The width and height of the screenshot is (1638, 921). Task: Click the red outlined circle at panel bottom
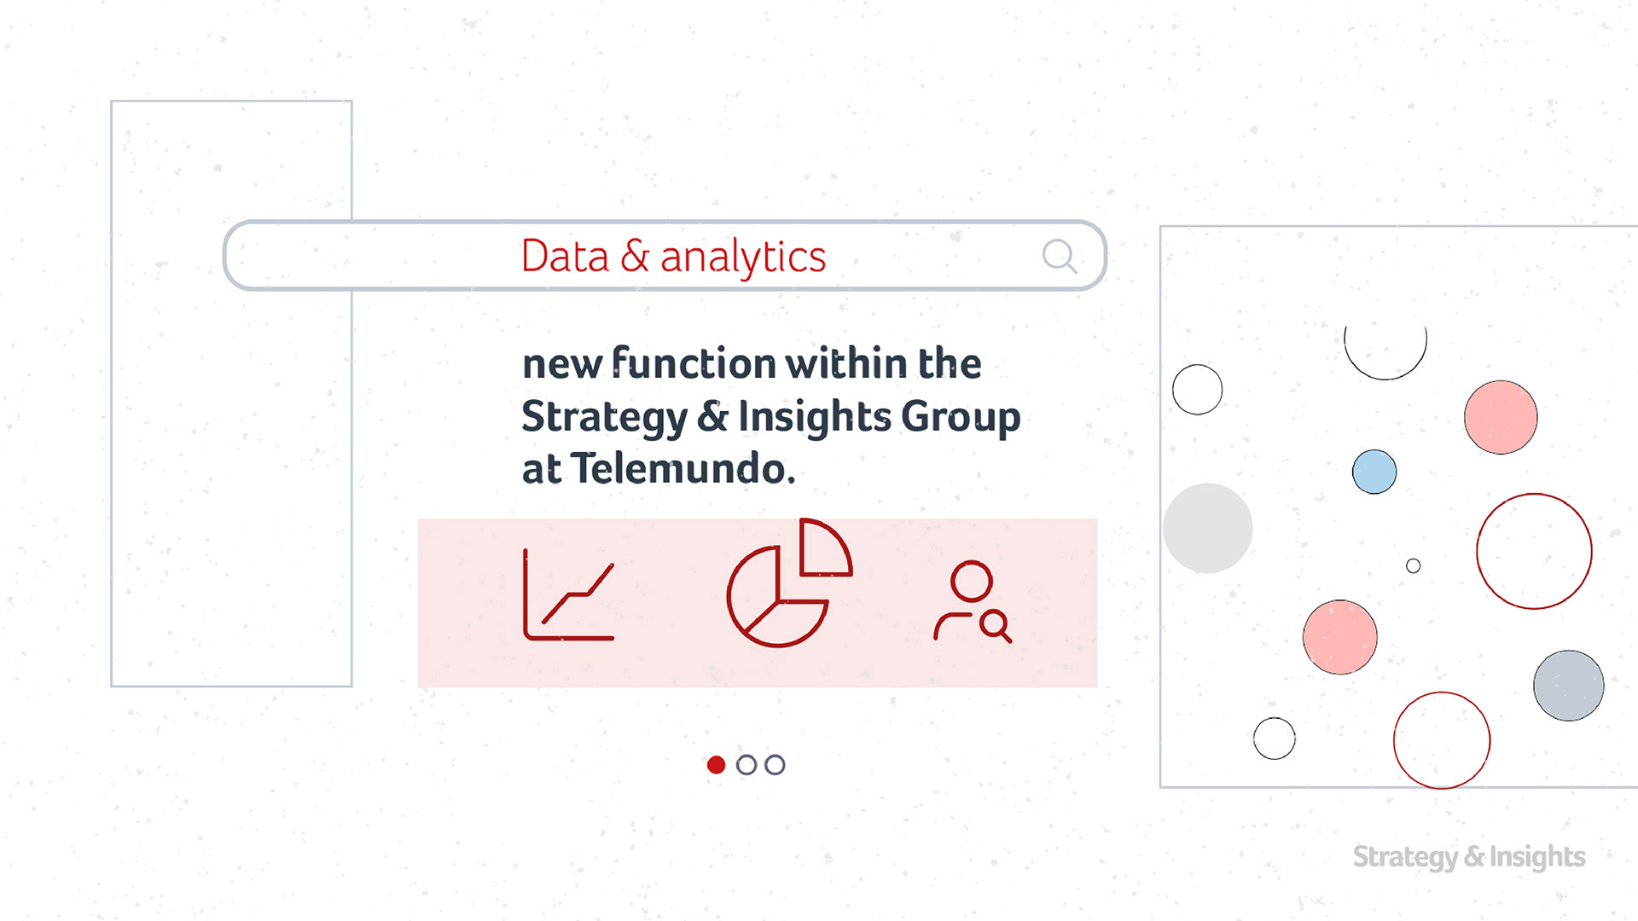tap(1442, 740)
